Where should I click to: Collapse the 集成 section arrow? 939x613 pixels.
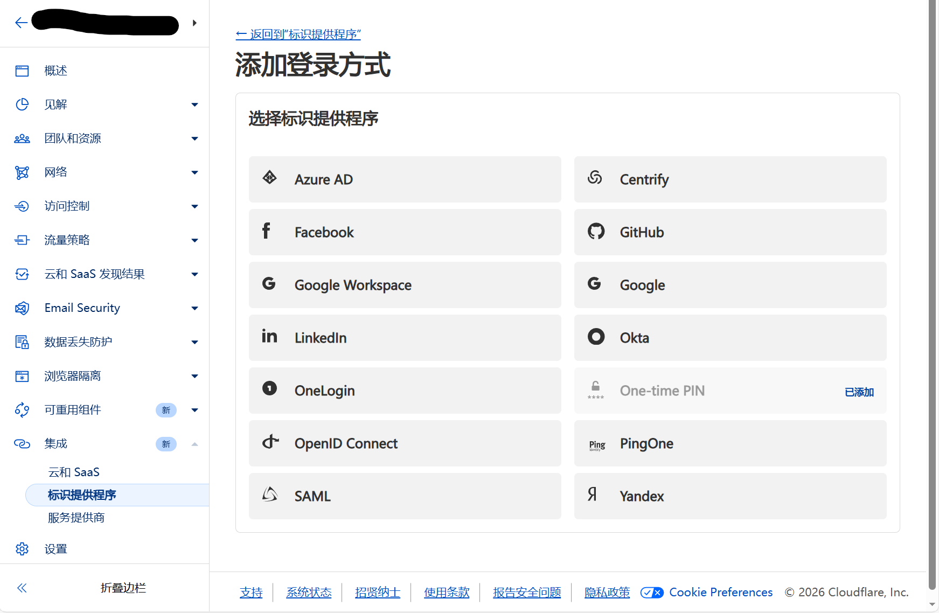pos(194,444)
